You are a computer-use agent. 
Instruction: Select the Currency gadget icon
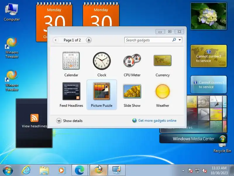[x=163, y=60]
